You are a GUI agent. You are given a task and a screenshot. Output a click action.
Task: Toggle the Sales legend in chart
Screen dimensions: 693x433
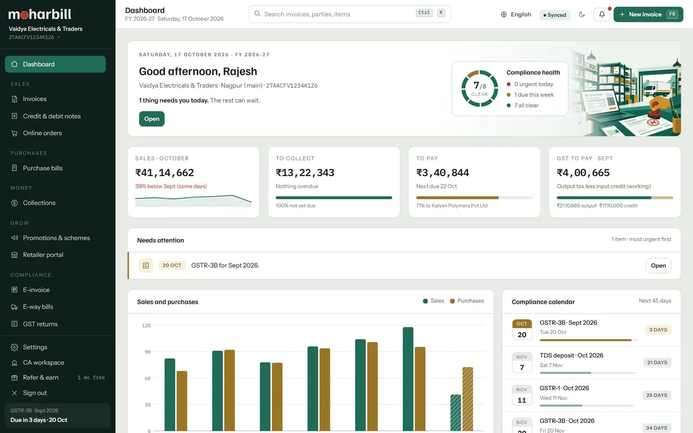(x=434, y=301)
